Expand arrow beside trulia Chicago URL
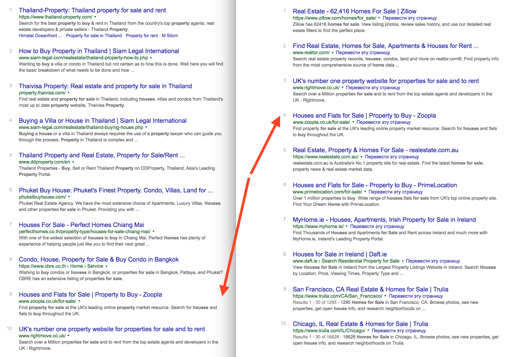Viewport: 514px width, 357px height. 368,330
